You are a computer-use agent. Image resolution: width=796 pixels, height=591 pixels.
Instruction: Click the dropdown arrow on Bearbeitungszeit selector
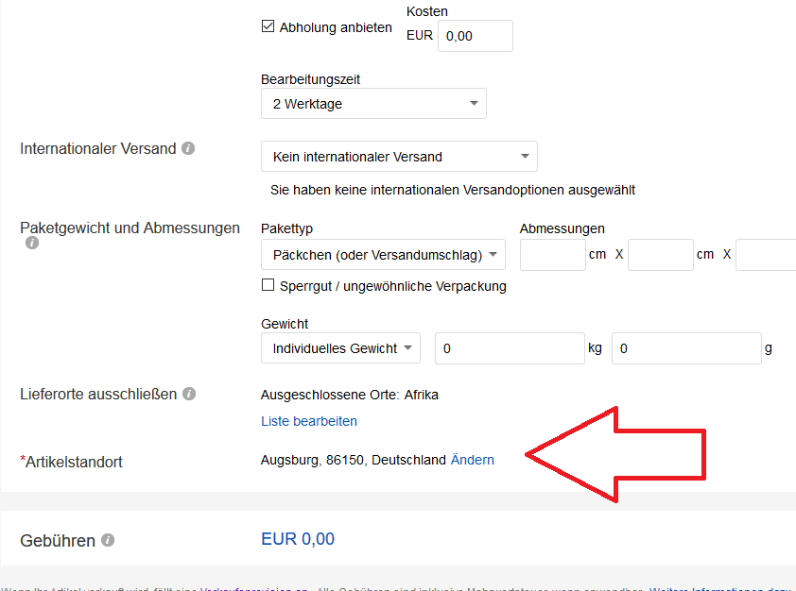click(475, 103)
